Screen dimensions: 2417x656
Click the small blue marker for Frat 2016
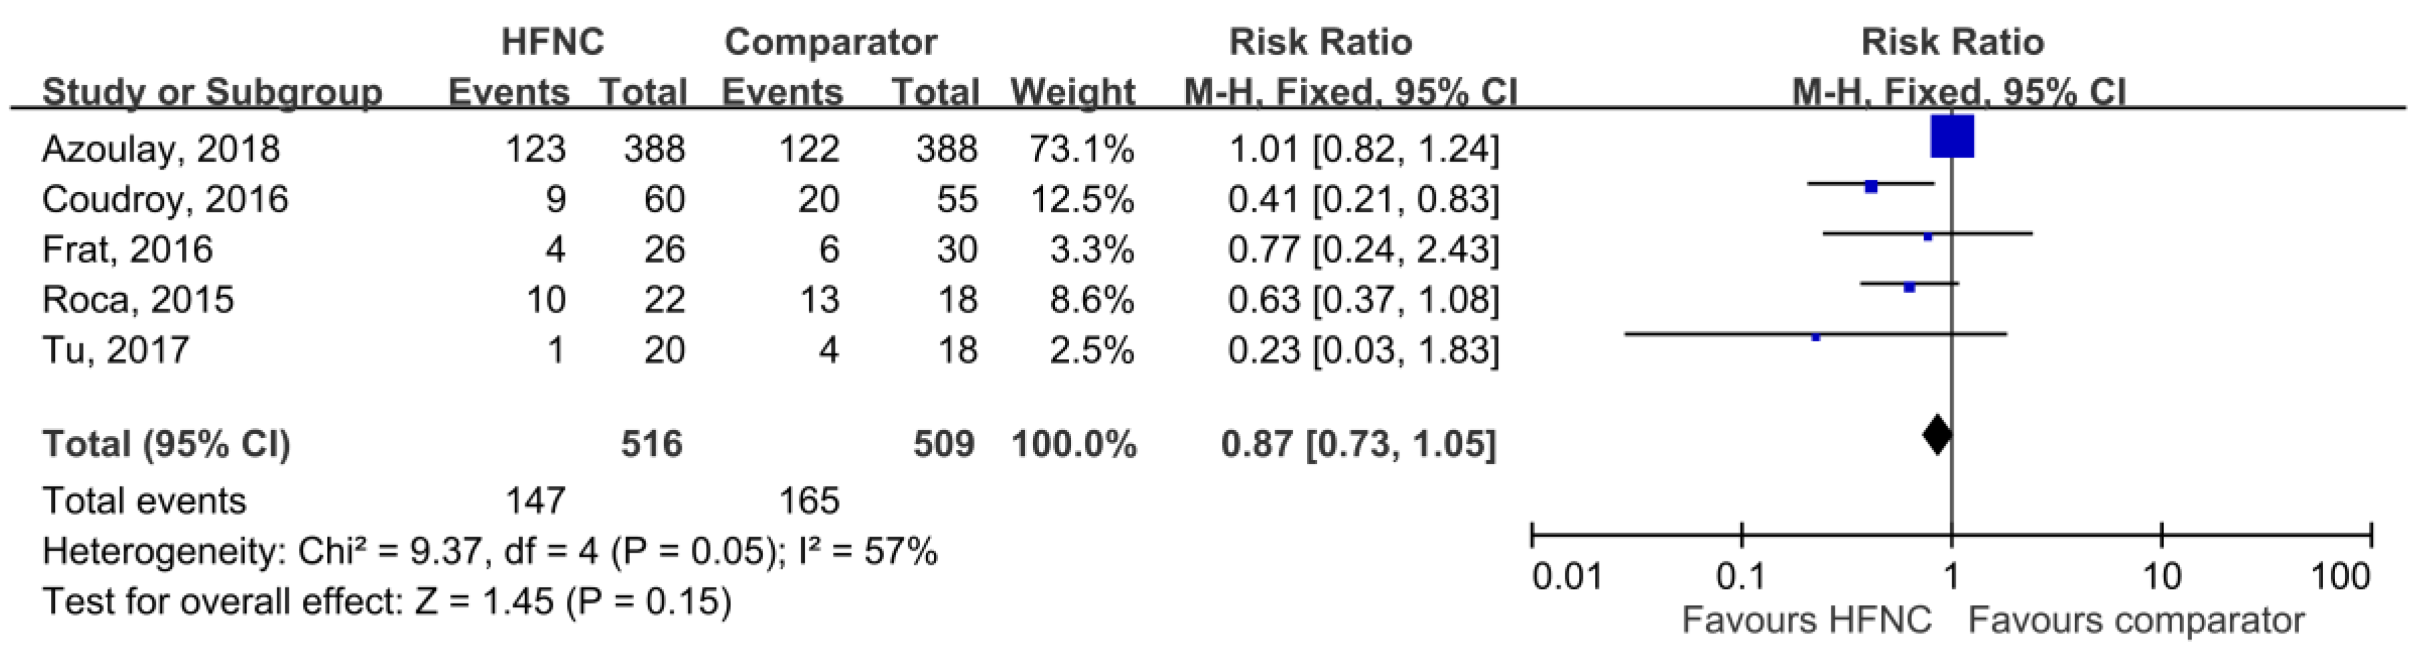pos(1927,237)
